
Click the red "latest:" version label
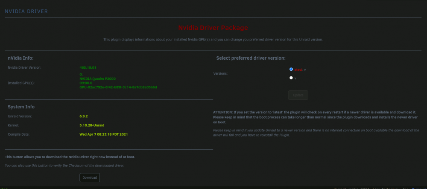pos(298,70)
